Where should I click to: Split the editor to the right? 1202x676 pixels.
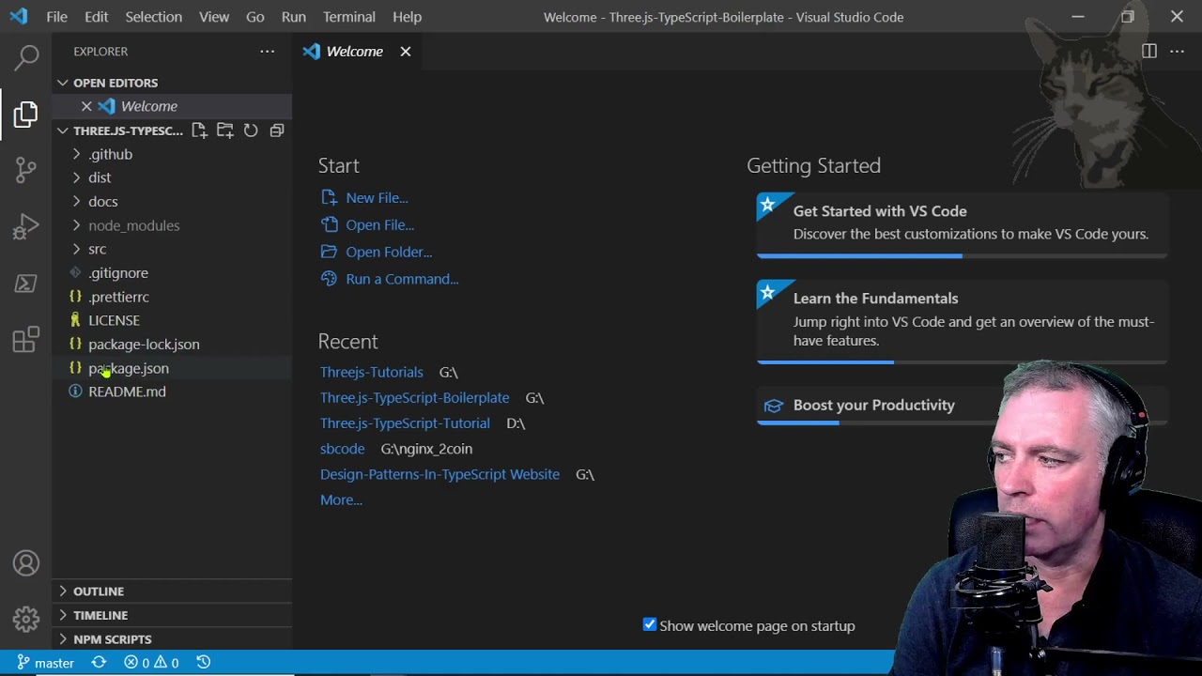(1149, 52)
